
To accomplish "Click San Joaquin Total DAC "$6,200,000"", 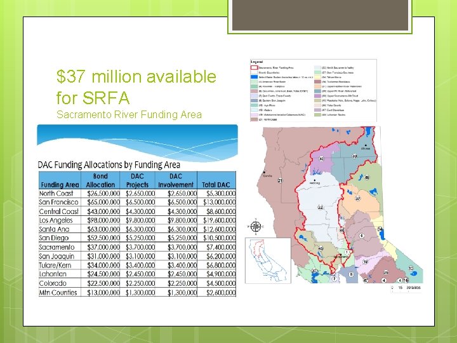I will pos(221,256).
